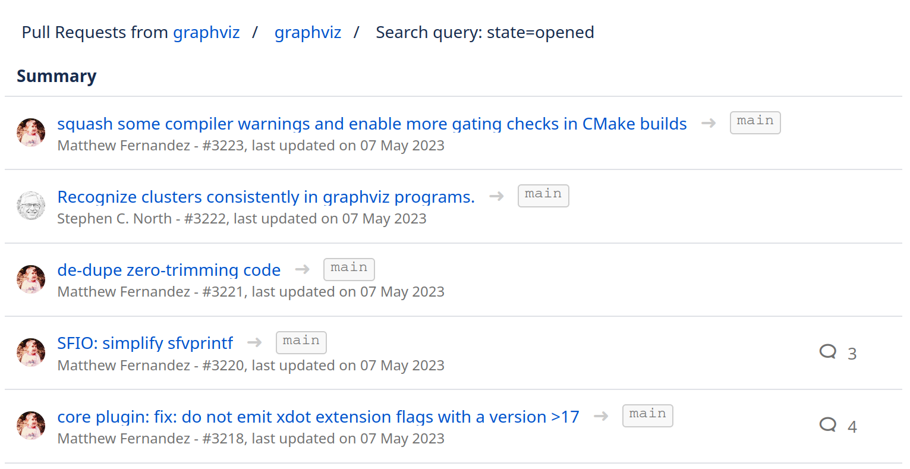Click Matthew Fernandez's avatar on PR #3223
Screen dimensions: 910x469
coord(31,133)
